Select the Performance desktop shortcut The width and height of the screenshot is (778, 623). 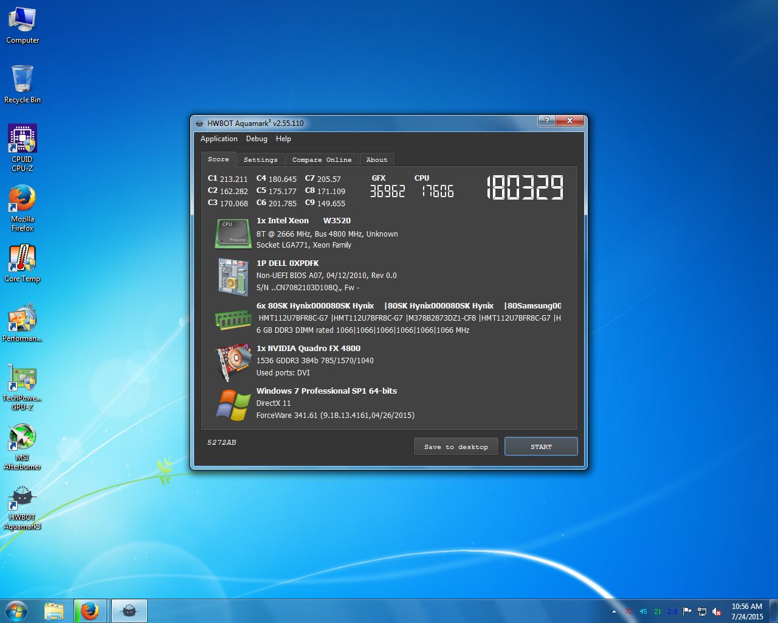(x=22, y=323)
